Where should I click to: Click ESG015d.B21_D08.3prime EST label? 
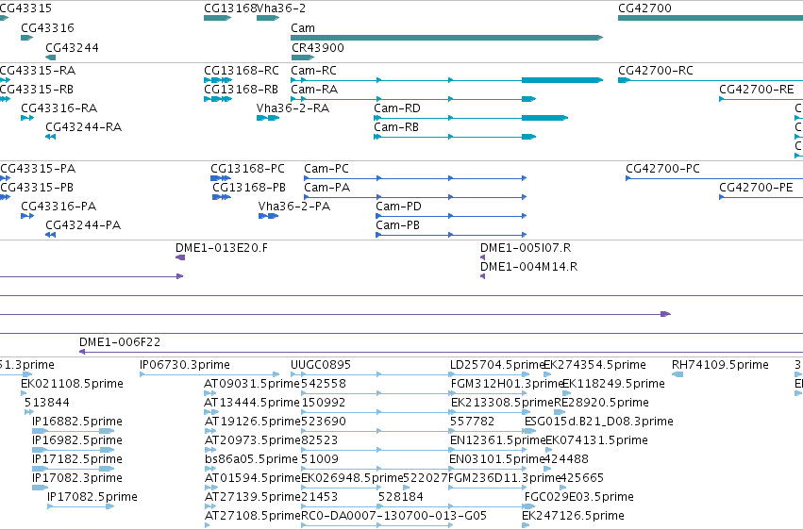coord(598,422)
